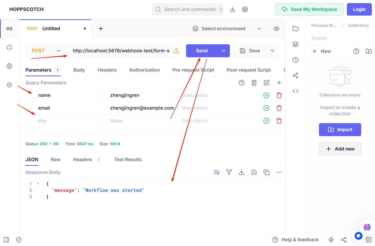This screenshot has width=375, height=246.
Task: Save response floppy icon
Action: point(254,172)
